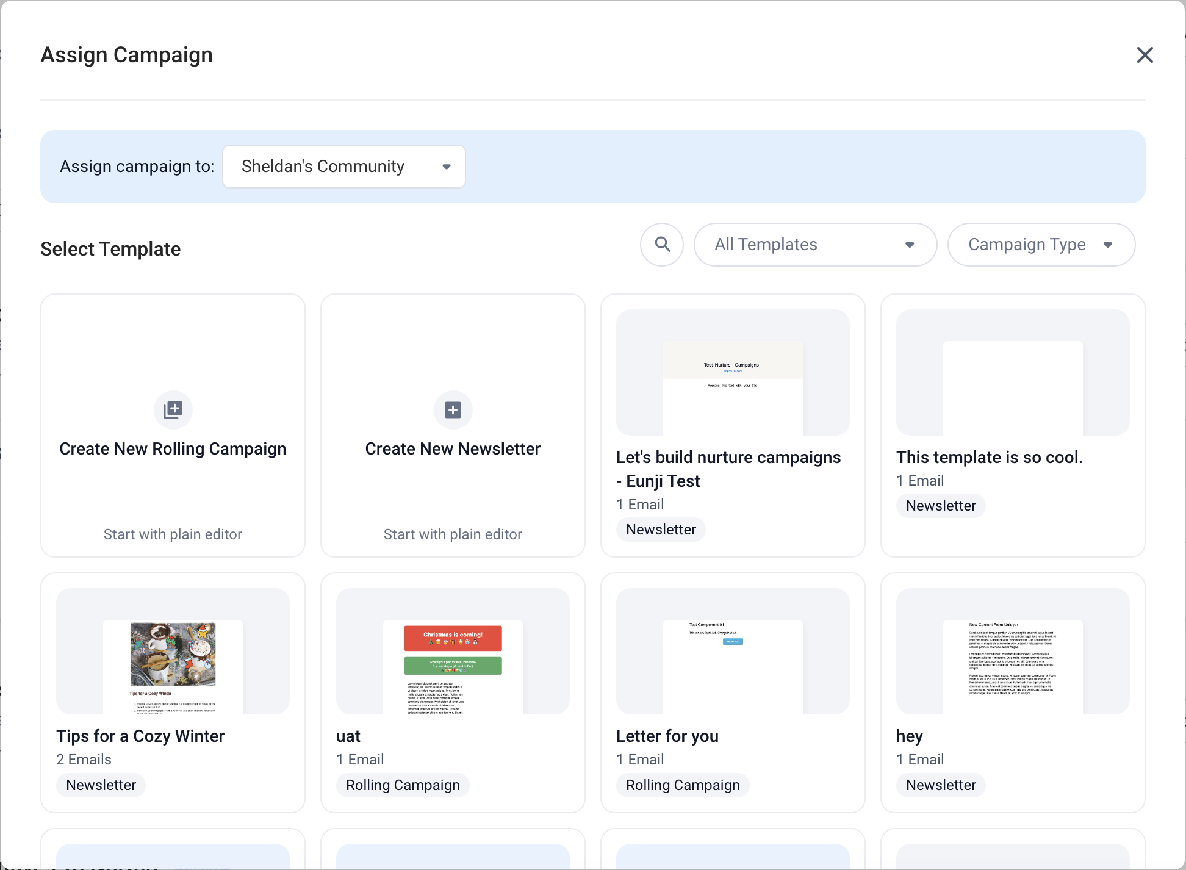Click Newsletter tag on 'so cool' card

(941, 506)
